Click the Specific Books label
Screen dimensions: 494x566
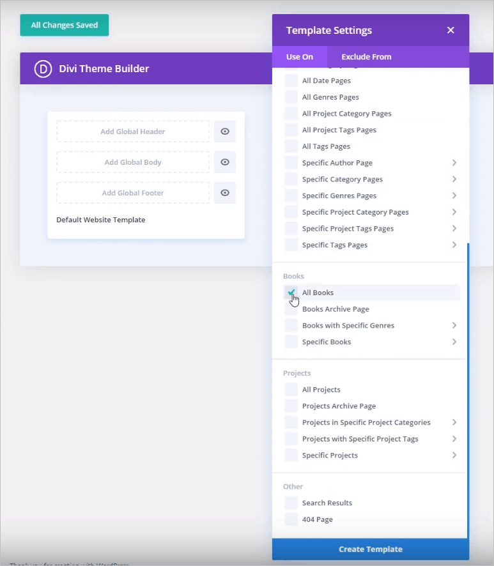point(327,342)
